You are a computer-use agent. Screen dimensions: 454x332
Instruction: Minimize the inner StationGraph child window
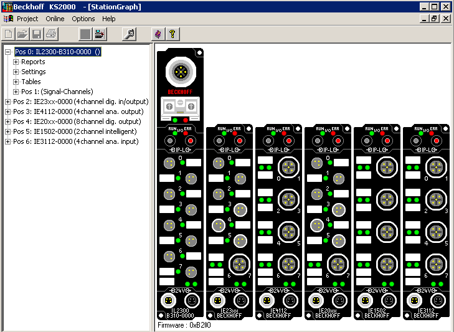tap(424, 19)
